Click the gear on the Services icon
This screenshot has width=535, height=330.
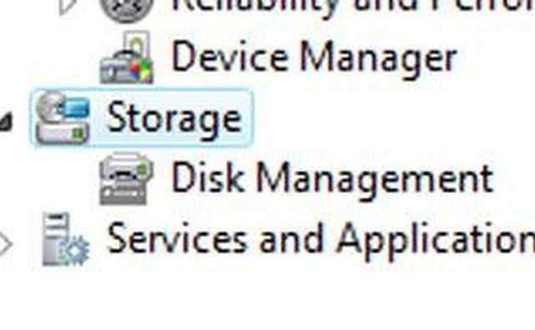pyautogui.click(x=75, y=251)
